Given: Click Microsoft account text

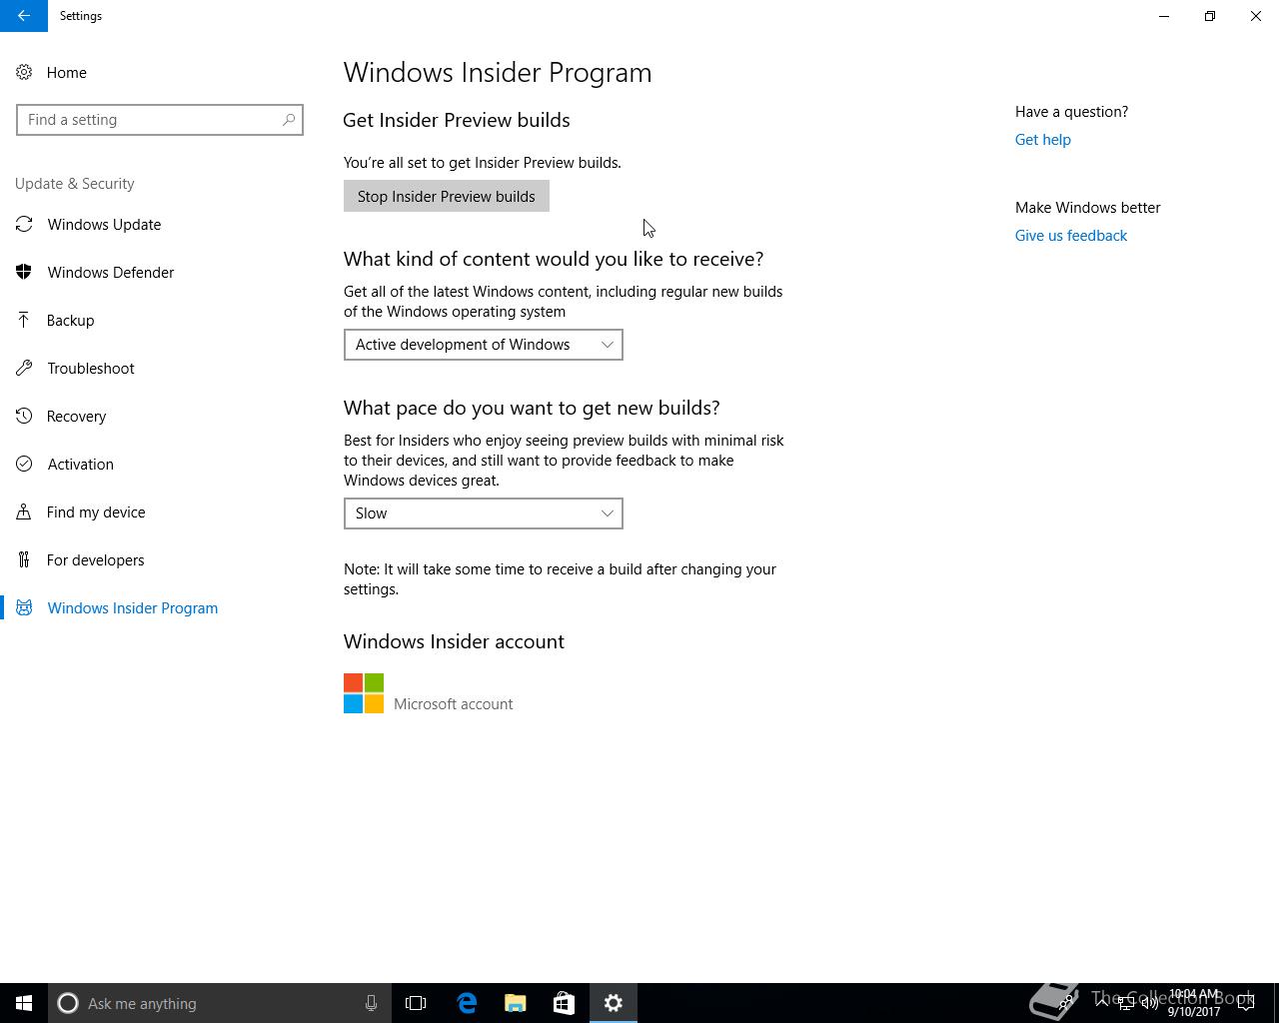Looking at the screenshot, I should pos(454,703).
